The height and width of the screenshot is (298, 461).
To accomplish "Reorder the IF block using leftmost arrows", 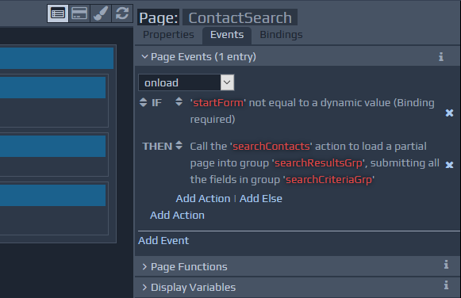I will click(x=143, y=102).
